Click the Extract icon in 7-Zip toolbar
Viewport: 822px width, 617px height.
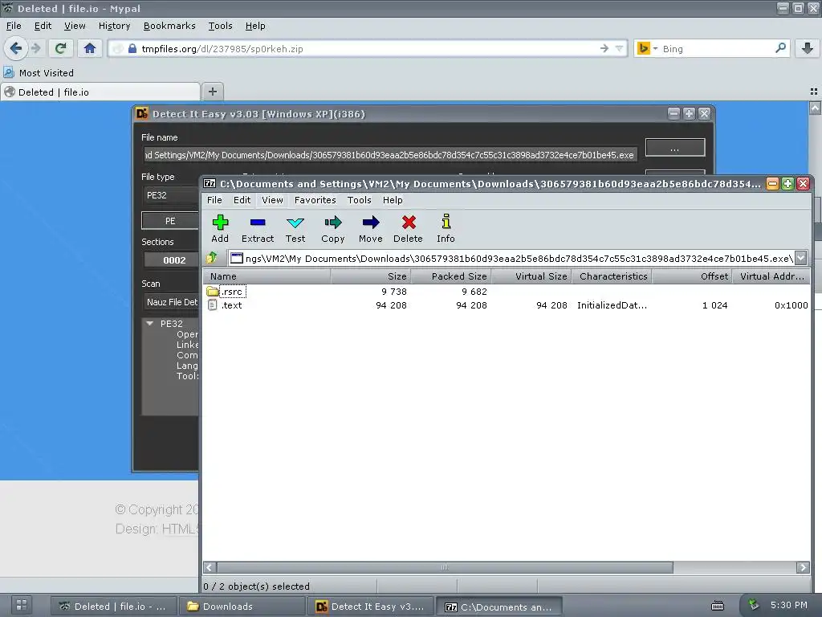pyautogui.click(x=258, y=223)
